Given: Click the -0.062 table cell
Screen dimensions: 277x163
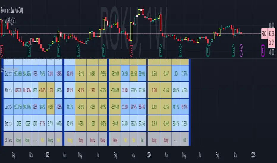Looking at the screenshot, I should [x=166, y=123].
